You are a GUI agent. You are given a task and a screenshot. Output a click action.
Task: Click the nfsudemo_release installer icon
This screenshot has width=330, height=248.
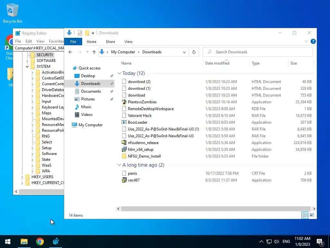click(x=124, y=142)
